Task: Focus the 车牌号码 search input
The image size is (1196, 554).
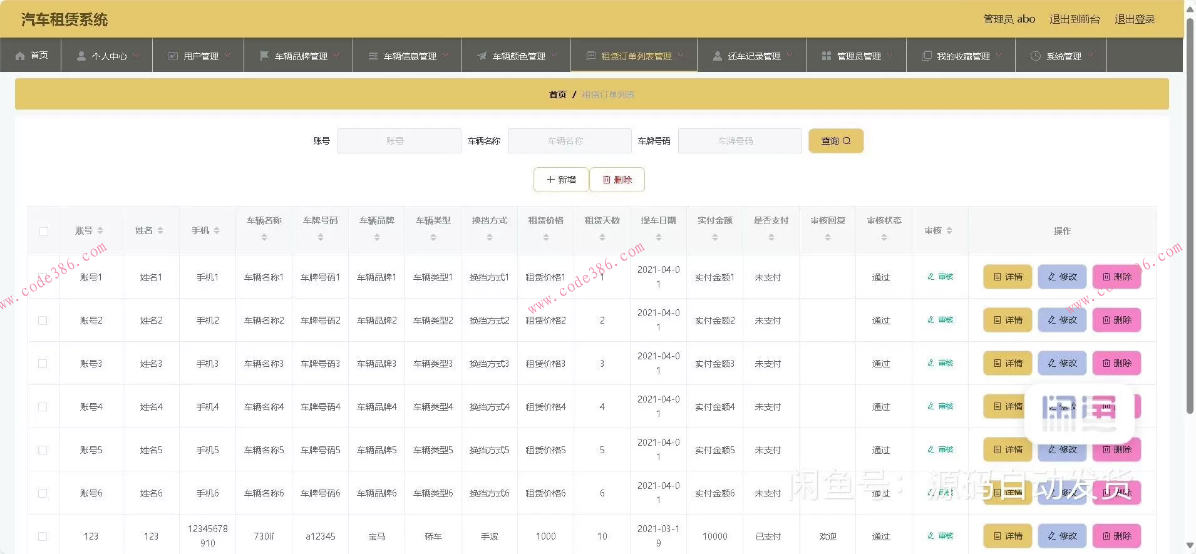Action: coord(740,141)
